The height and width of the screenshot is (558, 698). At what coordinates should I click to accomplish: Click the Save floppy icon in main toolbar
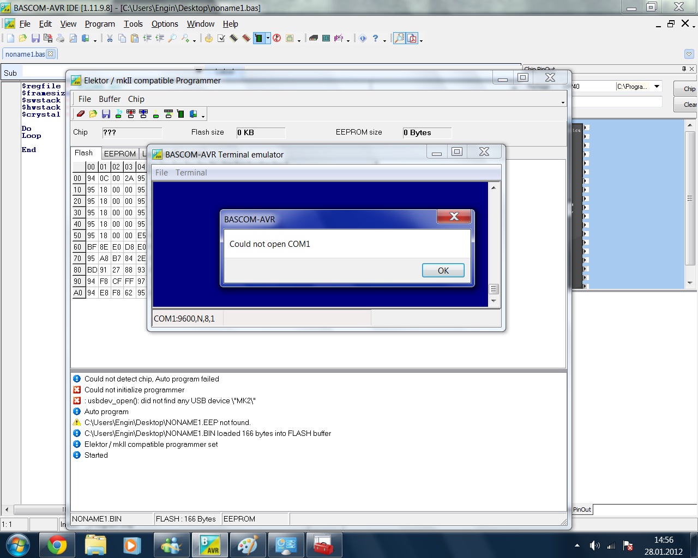35,38
